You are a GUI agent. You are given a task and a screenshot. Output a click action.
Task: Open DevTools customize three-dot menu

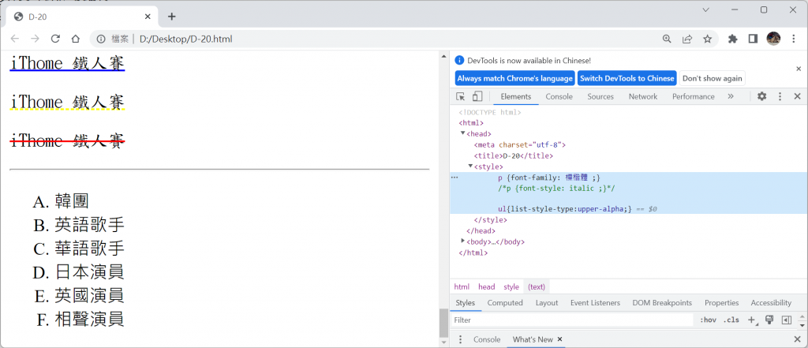pyautogui.click(x=780, y=96)
